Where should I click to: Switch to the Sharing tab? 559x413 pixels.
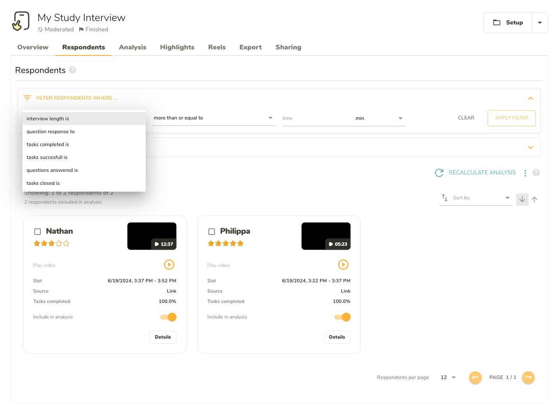pyautogui.click(x=288, y=47)
